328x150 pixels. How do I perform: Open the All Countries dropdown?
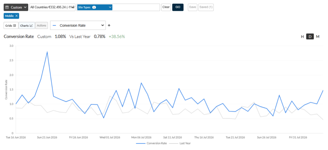click(52, 7)
